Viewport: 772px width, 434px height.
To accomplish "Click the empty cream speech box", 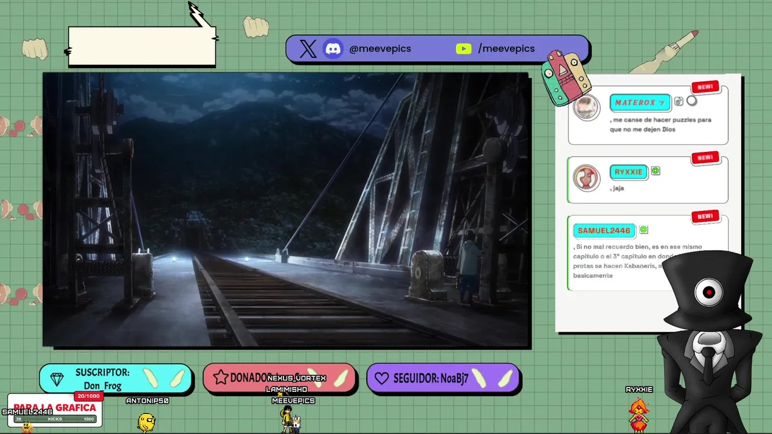I will tap(142, 46).
